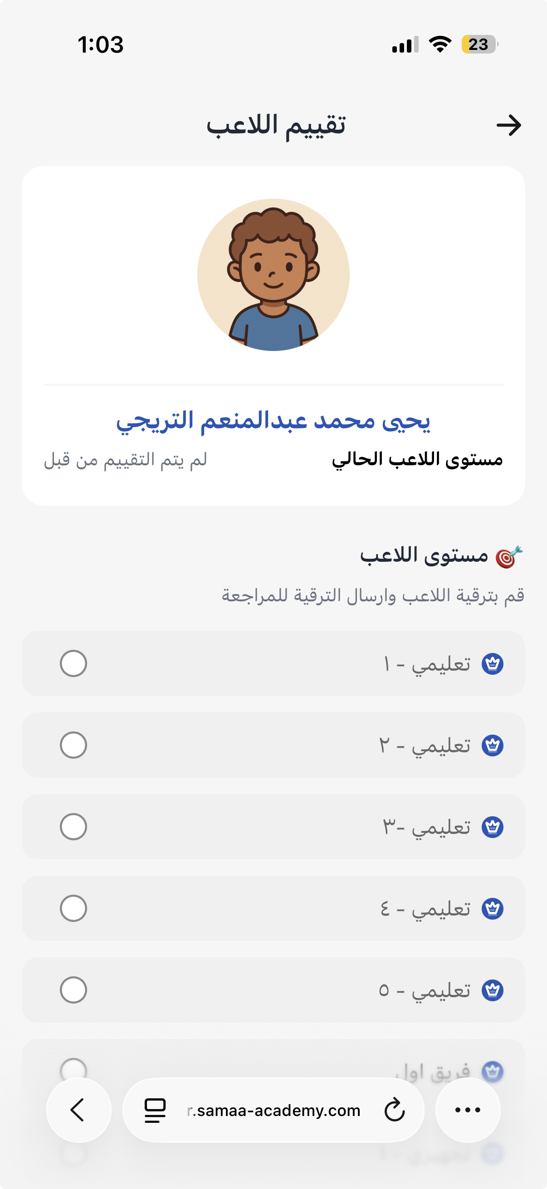
Task: Select the تعليمي - ٢ radio button
Action: pyautogui.click(x=73, y=745)
